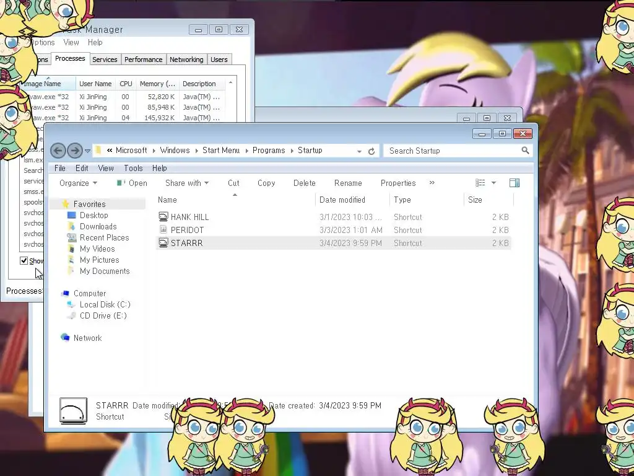Open Downloads in the Favorites list
The height and width of the screenshot is (476, 634).
click(98, 226)
